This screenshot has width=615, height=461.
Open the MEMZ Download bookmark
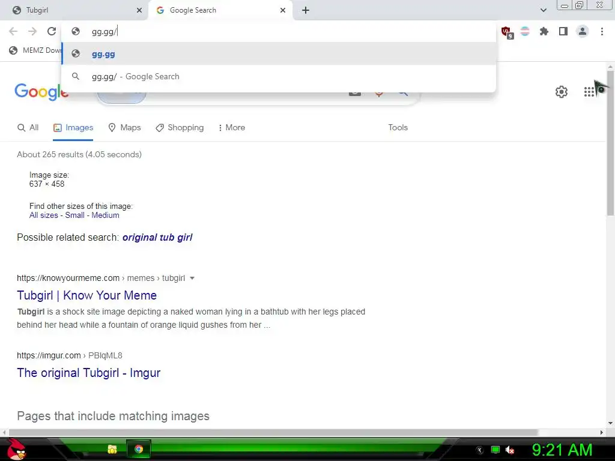pos(35,50)
